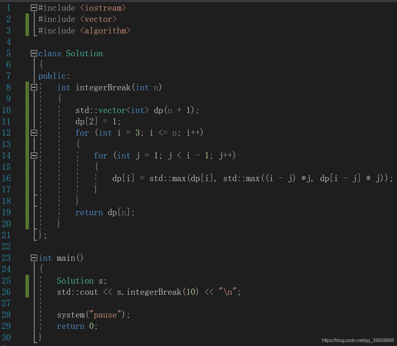Click the 'public:' access specifier
The height and width of the screenshot is (346, 397).
tap(54, 76)
